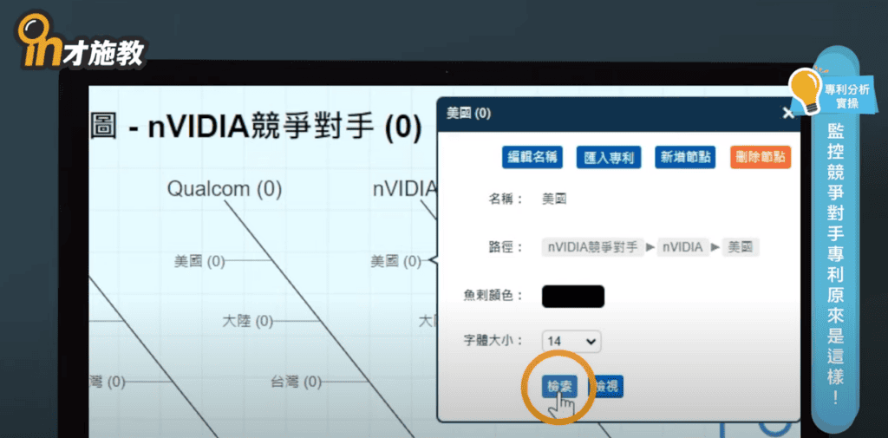
Task: Select 大陸 (0) node under Qualcom
Action: (x=247, y=321)
